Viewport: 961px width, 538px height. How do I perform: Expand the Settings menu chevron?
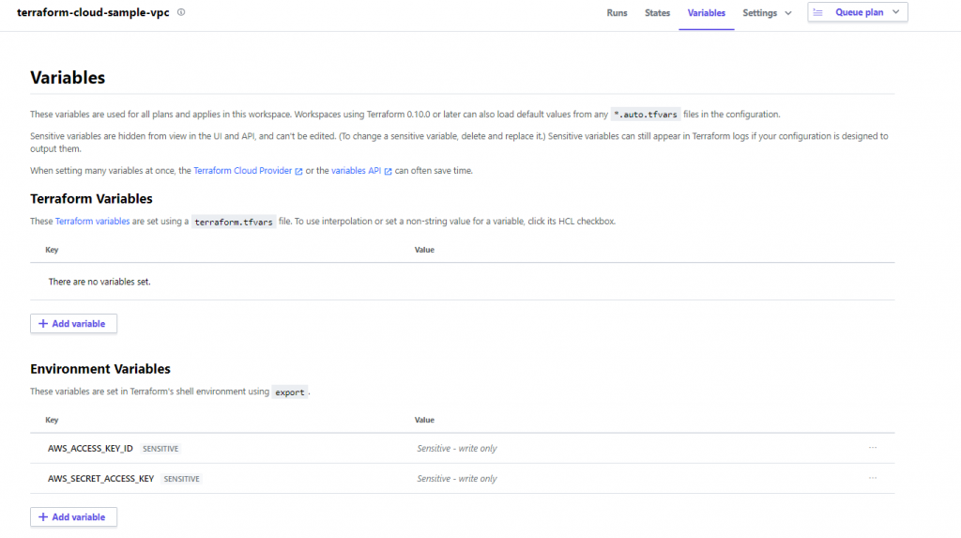point(788,13)
